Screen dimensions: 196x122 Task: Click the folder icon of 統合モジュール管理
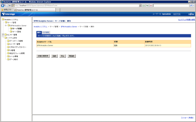pyautogui.click(x=8, y=53)
